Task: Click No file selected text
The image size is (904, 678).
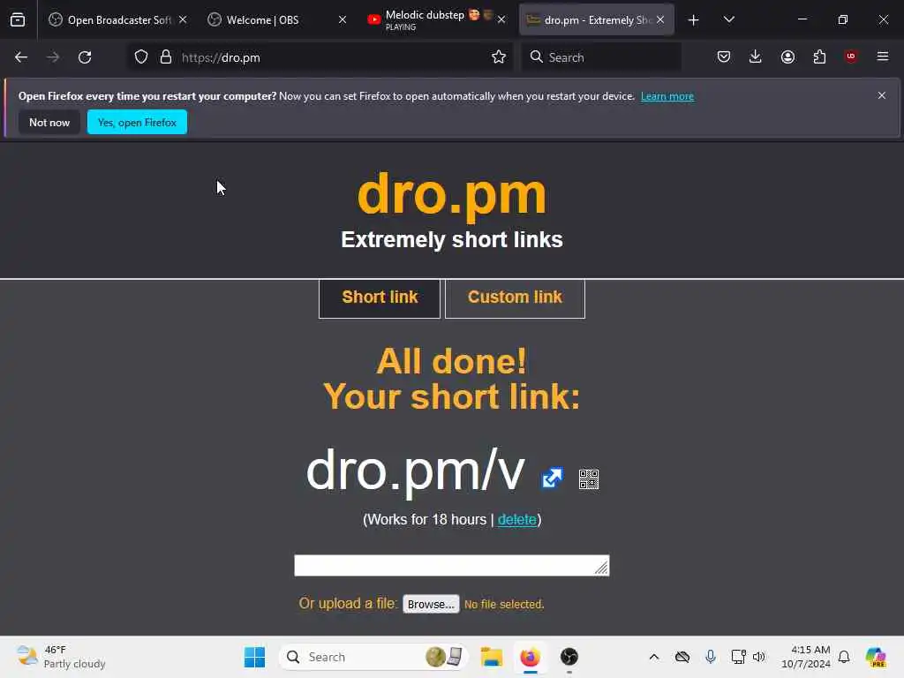Action: pyautogui.click(x=504, y=604)
